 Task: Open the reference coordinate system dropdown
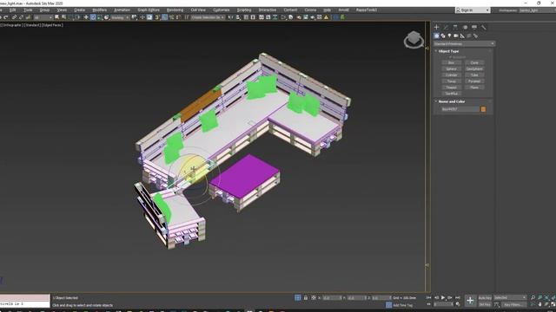(120, 17)
